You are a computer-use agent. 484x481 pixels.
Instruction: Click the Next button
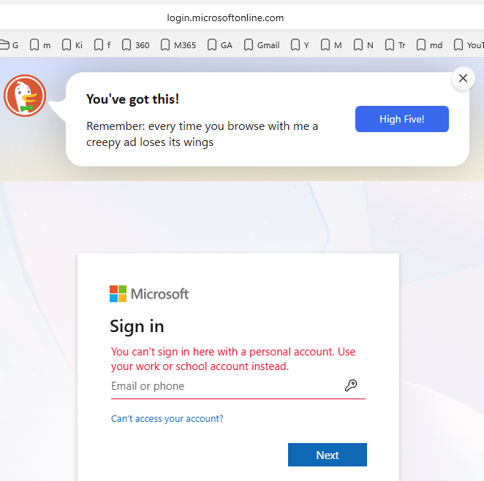pos(328,455)
